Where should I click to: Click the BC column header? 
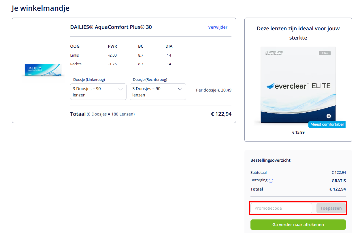pos(141,46)
